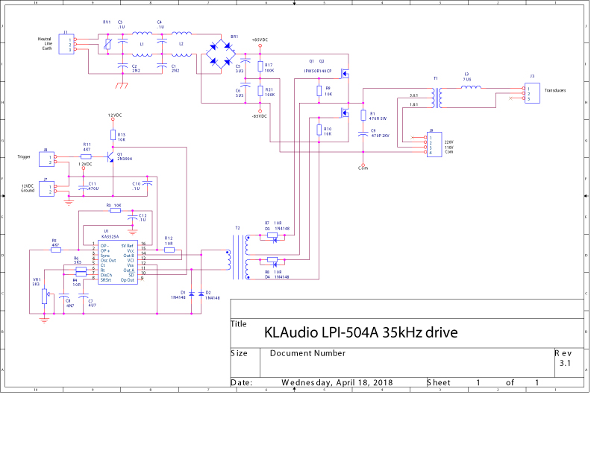Click the C8 4N7 capacitor symbol
591x456 pixels.
[x=63, y=296]
